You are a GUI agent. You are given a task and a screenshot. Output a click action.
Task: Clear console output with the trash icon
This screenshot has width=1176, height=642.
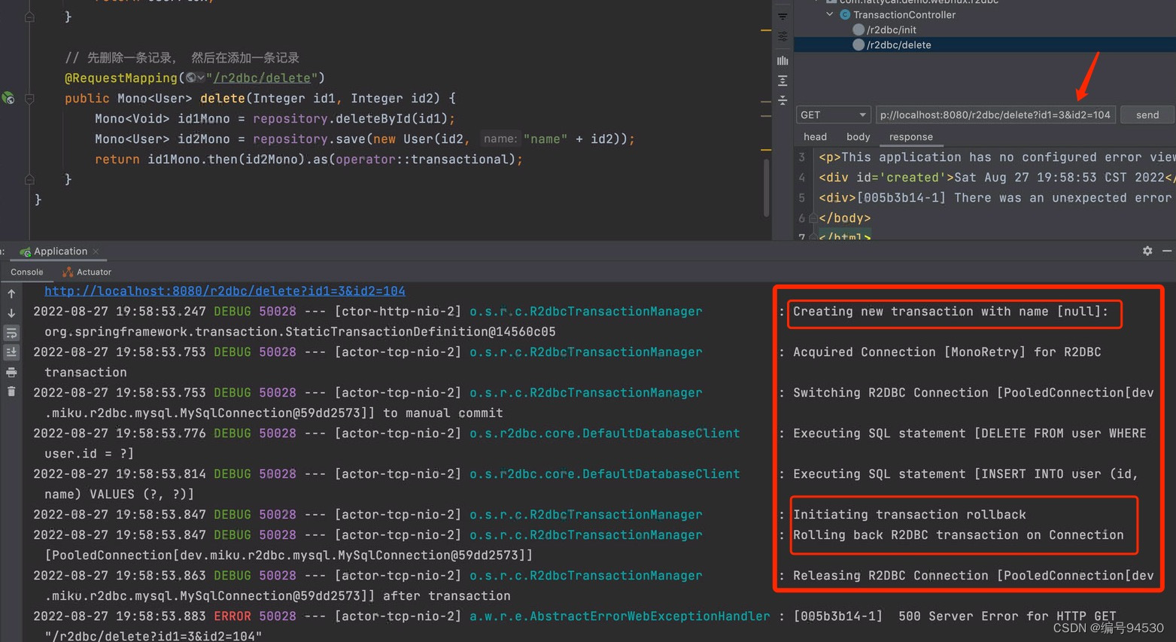point(11,391)
